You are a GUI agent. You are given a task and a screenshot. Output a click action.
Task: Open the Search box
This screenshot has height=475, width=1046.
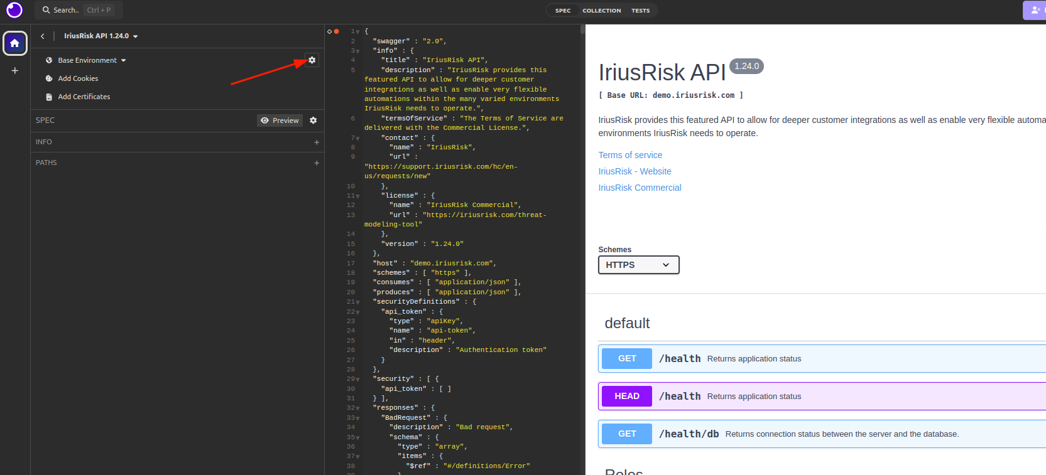(79, 10)
